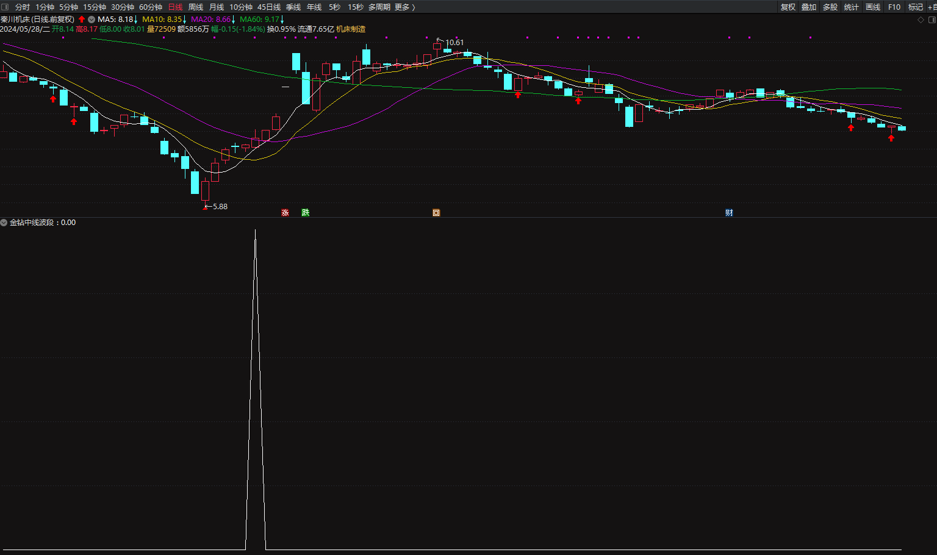Click the blue 财 financial marker

[x=729, y=213]
